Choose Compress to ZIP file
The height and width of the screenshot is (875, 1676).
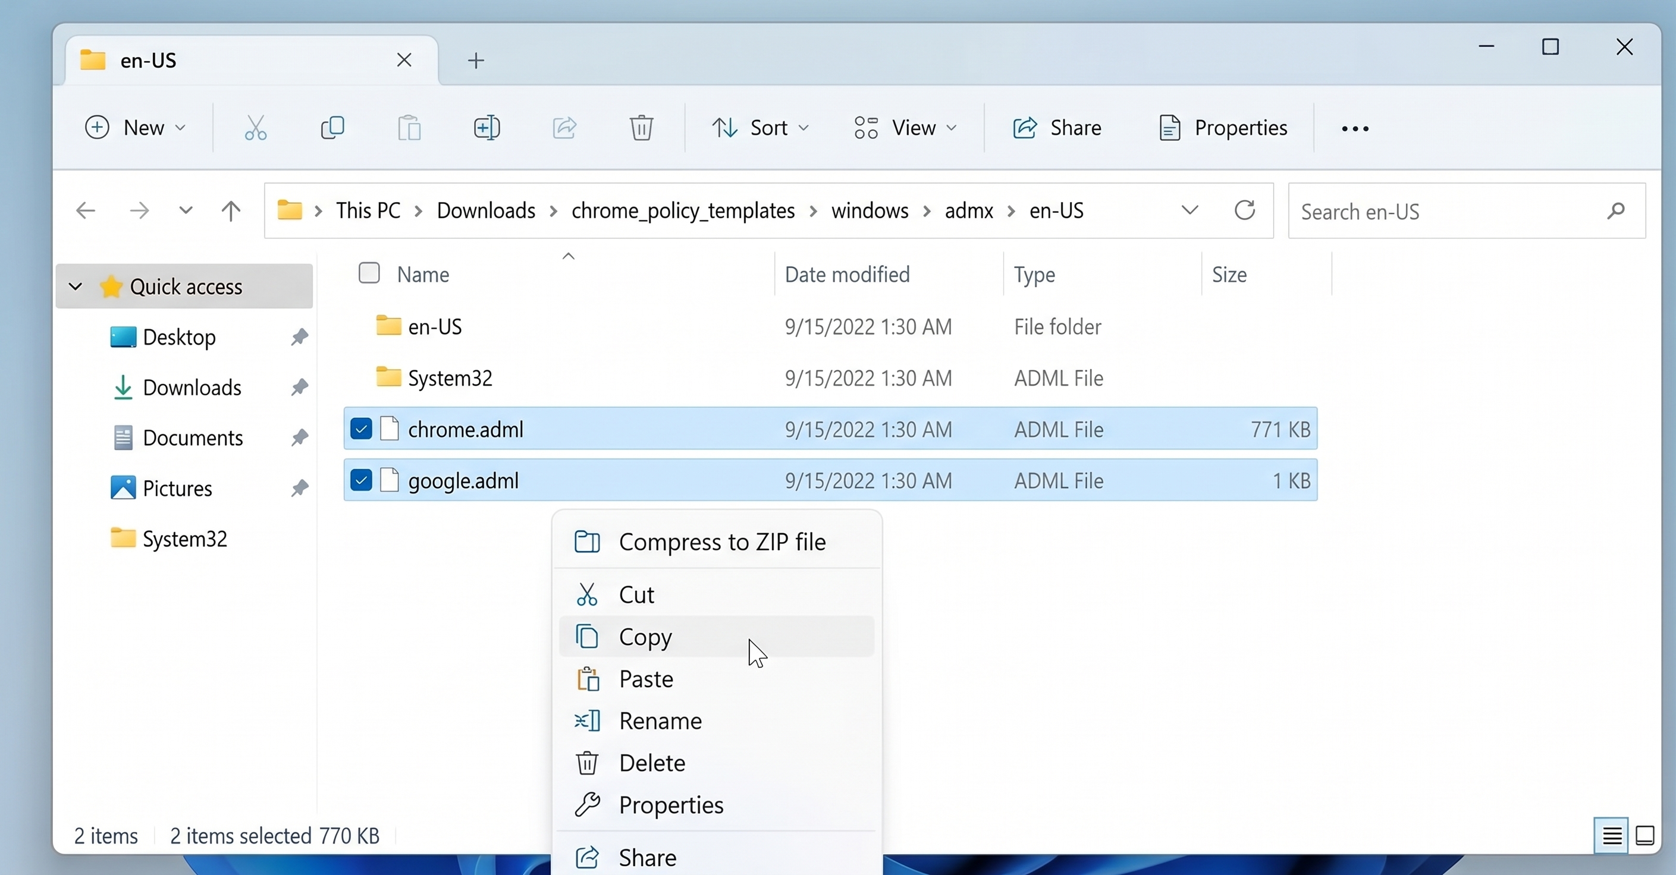(x=716, y=542)
